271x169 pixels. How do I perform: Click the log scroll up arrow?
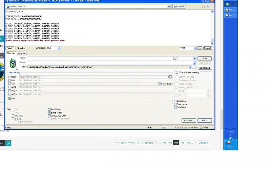[x=212, y=11]
